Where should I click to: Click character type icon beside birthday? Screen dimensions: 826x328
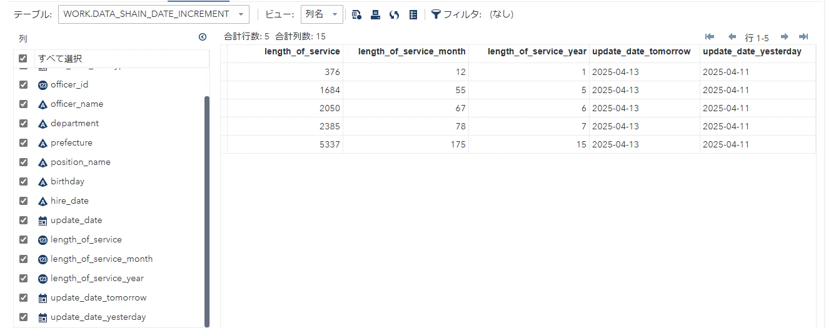pos(43,182)
